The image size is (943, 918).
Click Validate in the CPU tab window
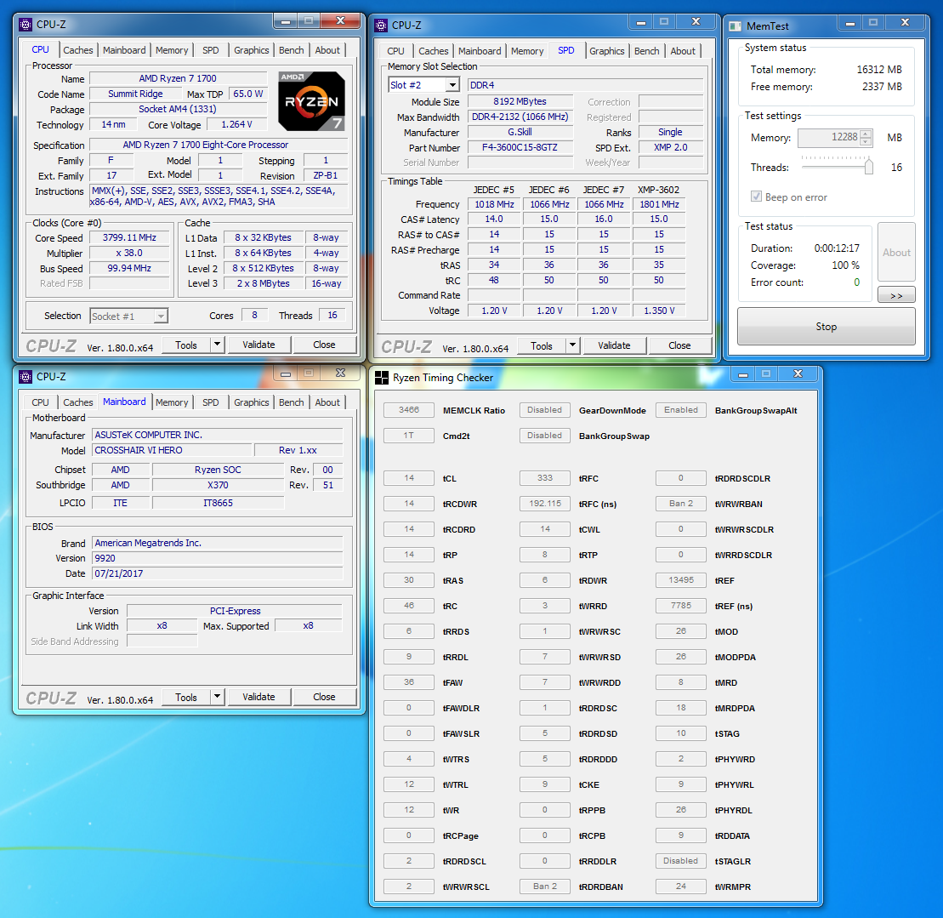(258, 345)
